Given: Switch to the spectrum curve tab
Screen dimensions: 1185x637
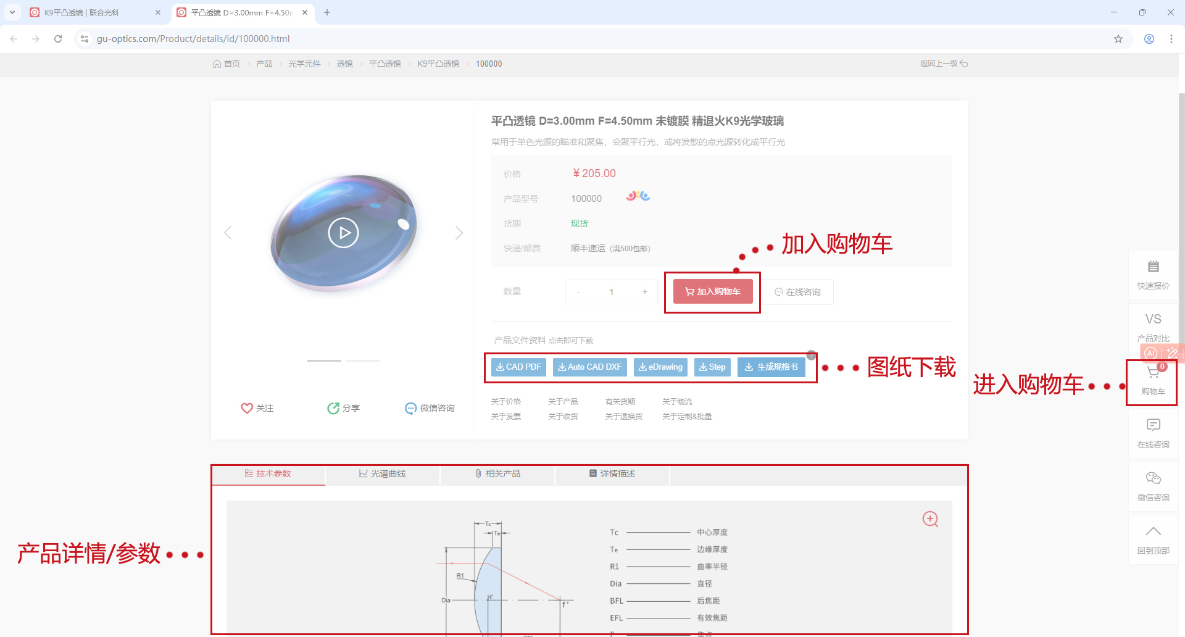Looking at the screenshot, I should click(383, 474).
